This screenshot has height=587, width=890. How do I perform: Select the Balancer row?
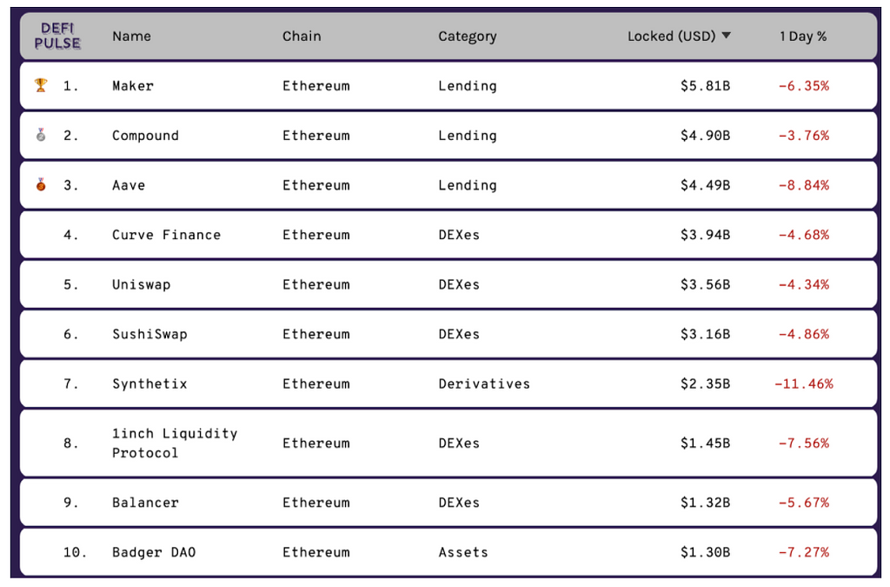[145, 503]
